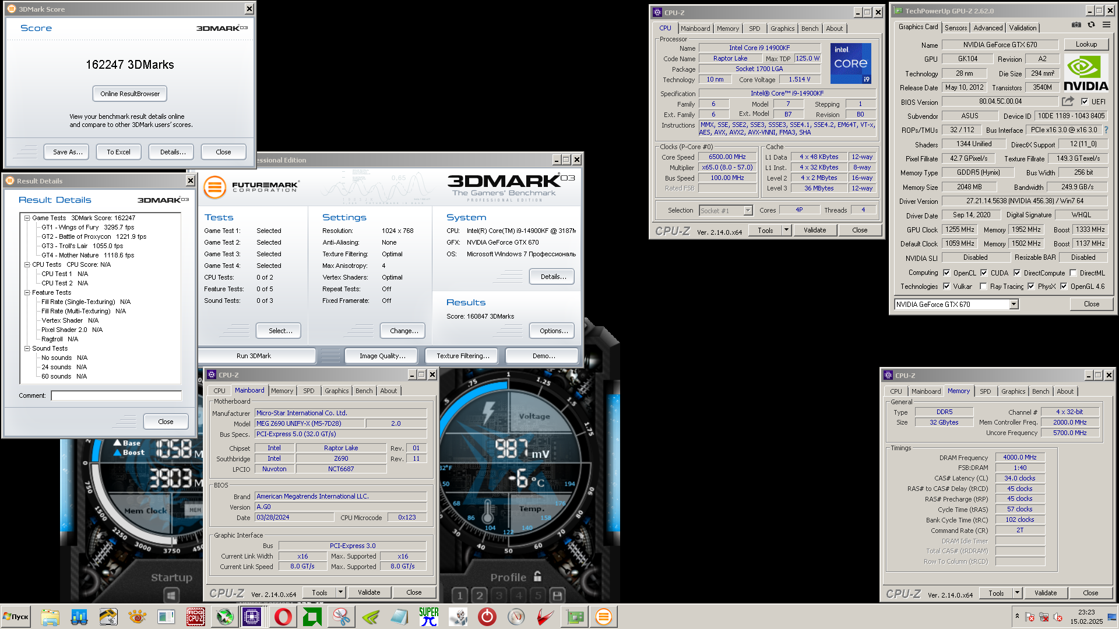
Task: Collapse the Feature Tests tree node
Action: pos(27,292)
